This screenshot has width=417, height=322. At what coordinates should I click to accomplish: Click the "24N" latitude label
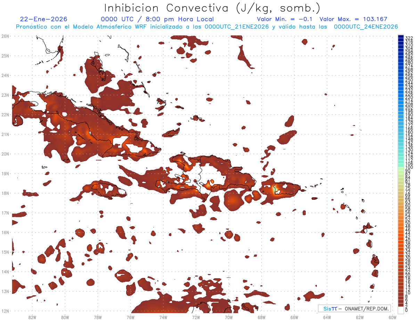tap(5, 75)
